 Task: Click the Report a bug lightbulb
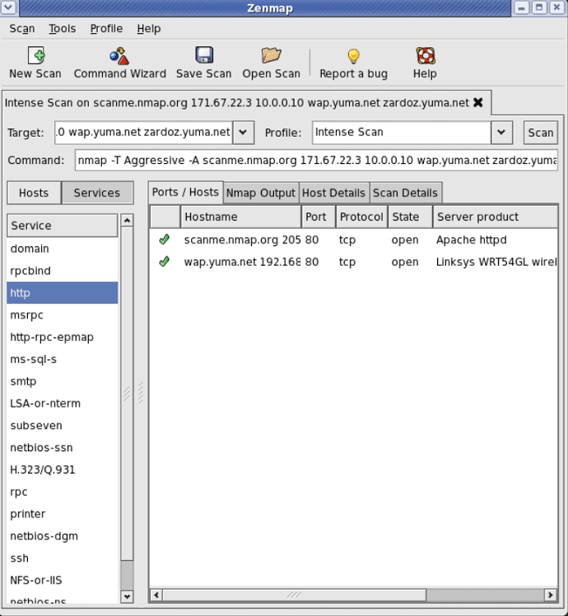pos(353,56)
